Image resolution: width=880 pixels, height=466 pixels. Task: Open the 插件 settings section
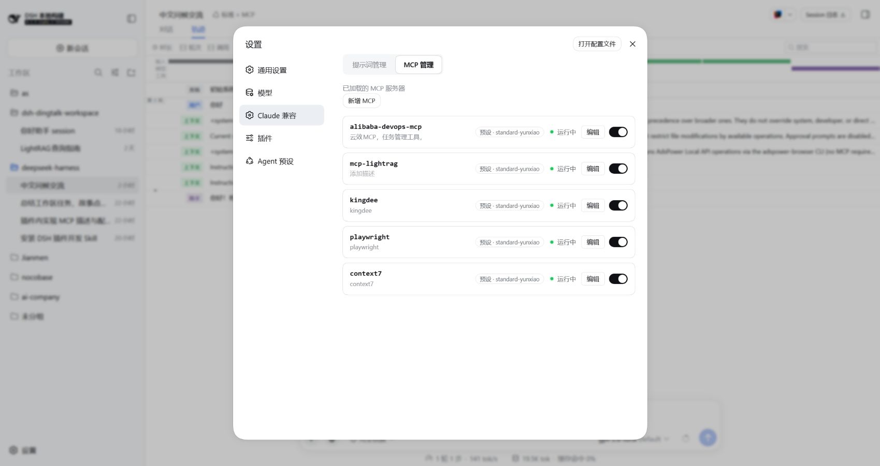pos(281,138)
